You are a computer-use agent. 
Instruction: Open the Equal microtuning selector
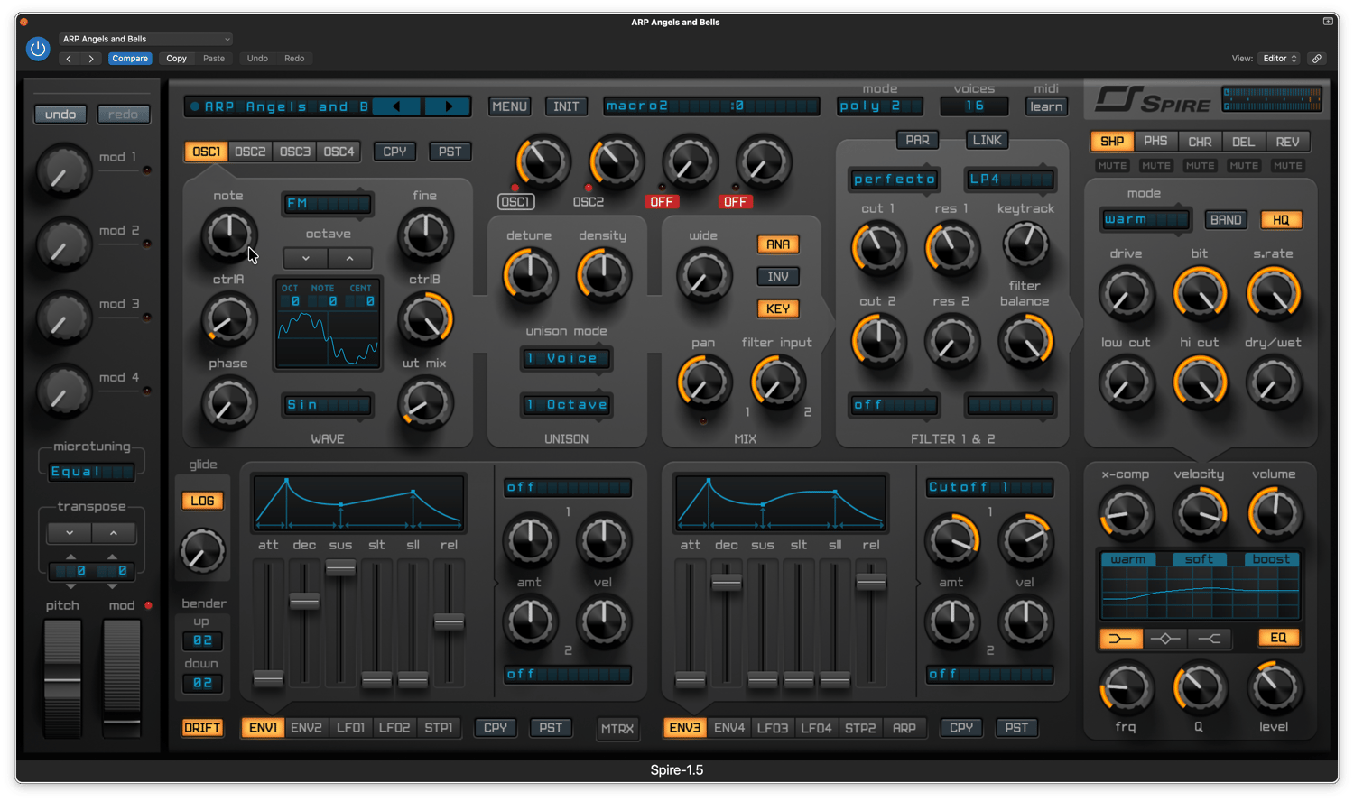(x=91, y=472)
